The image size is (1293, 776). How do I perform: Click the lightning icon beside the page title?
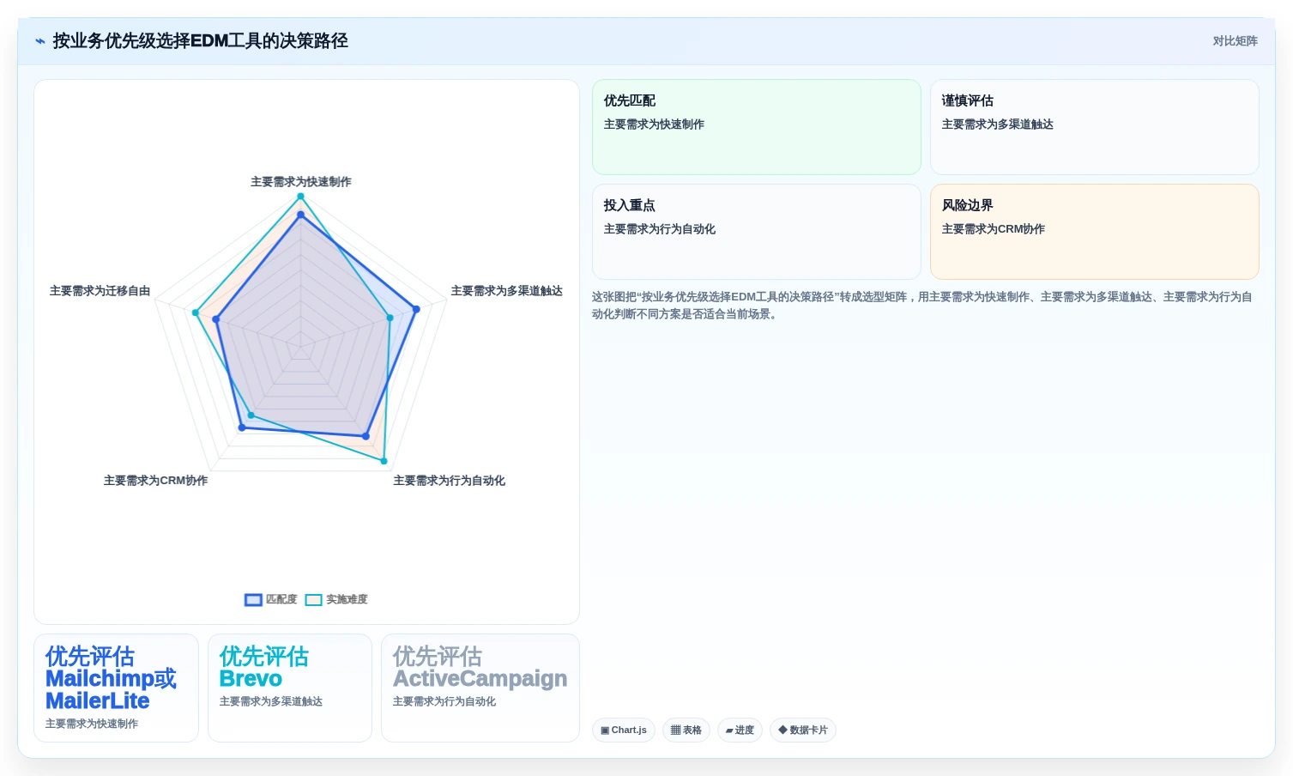point(39,41)
